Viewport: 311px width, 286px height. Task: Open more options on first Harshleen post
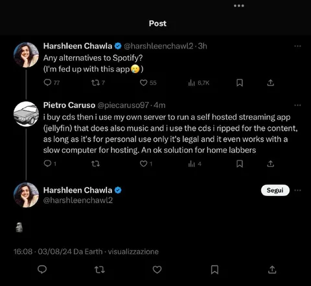click(x=297, y=46)
